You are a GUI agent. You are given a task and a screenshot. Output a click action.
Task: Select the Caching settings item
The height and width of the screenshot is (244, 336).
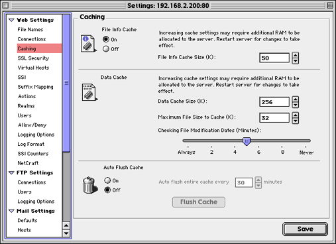coord(39,48)
